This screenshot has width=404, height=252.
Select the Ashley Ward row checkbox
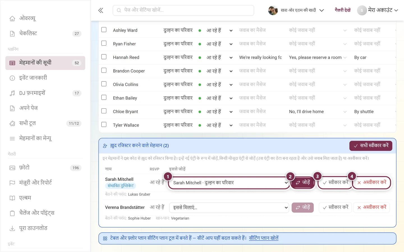coord(104,30)
